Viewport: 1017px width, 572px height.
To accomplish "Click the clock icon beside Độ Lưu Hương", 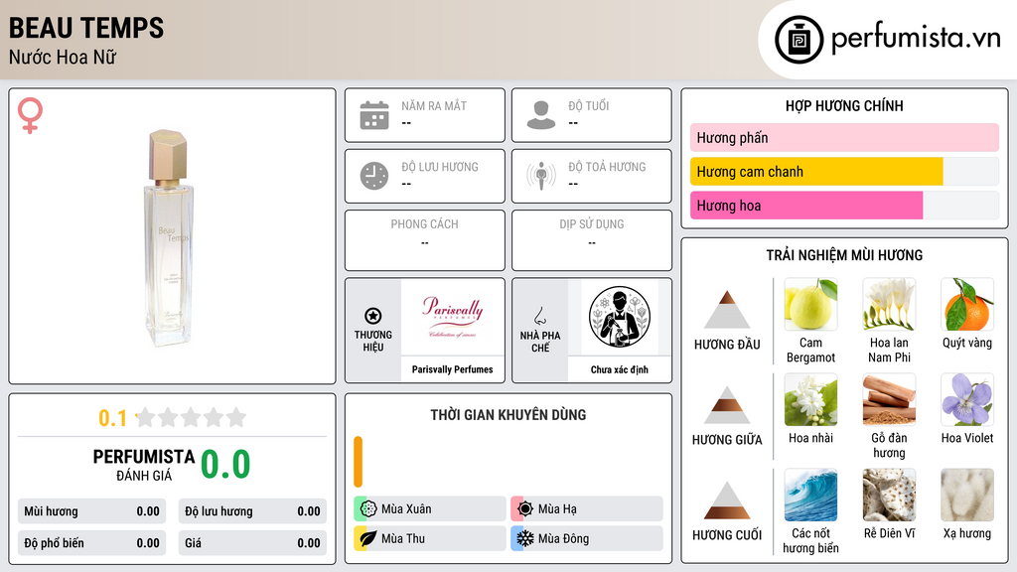I will [374, 176].
